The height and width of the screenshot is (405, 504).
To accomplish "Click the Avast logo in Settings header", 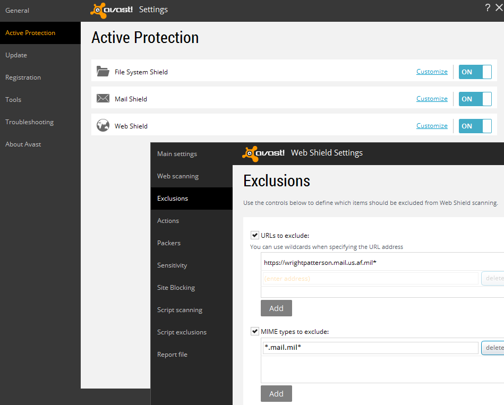I will [x=112, y=10].
